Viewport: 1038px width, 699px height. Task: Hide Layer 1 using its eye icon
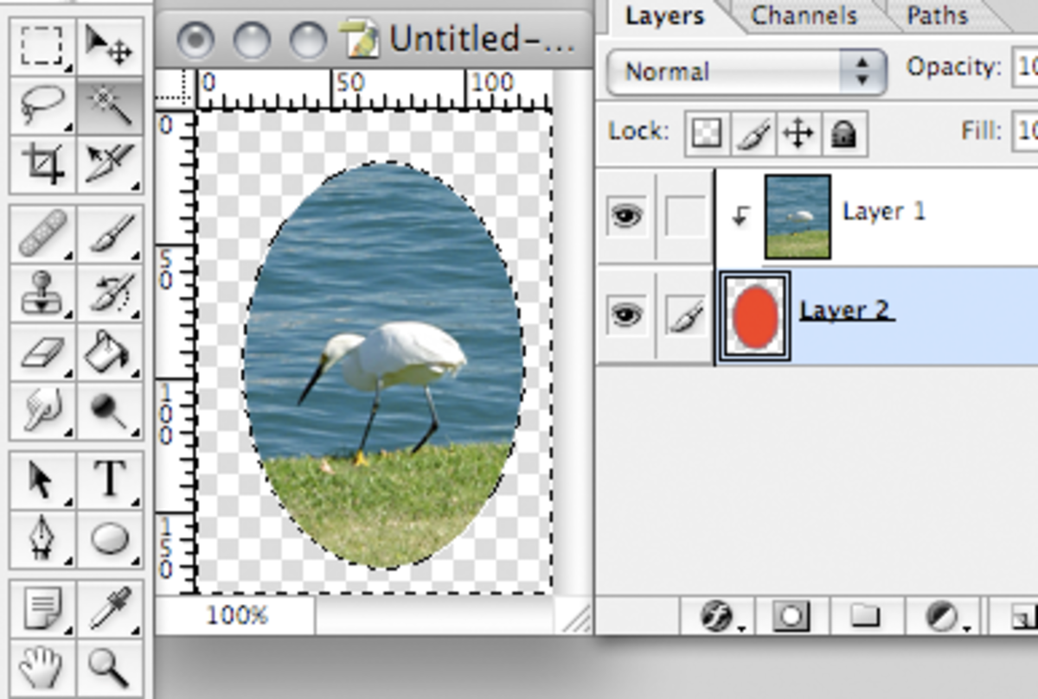click(x=626, y=215)
